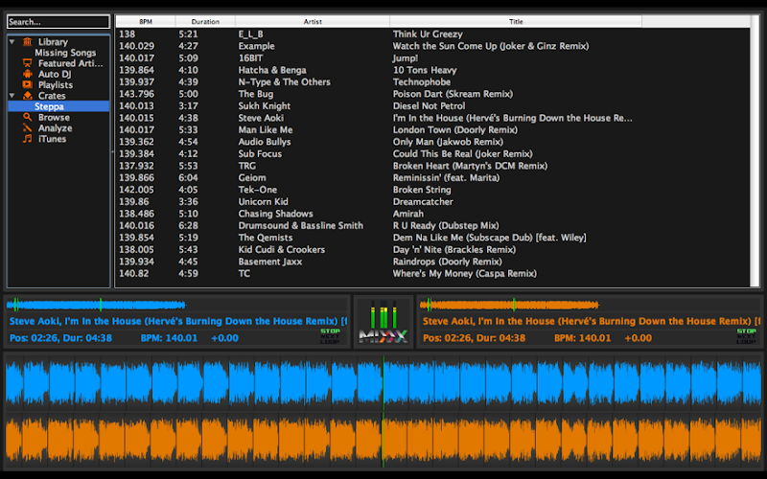Open the Featured Artists label
This screenshot has height=479, width=767.
click(70, 63)
